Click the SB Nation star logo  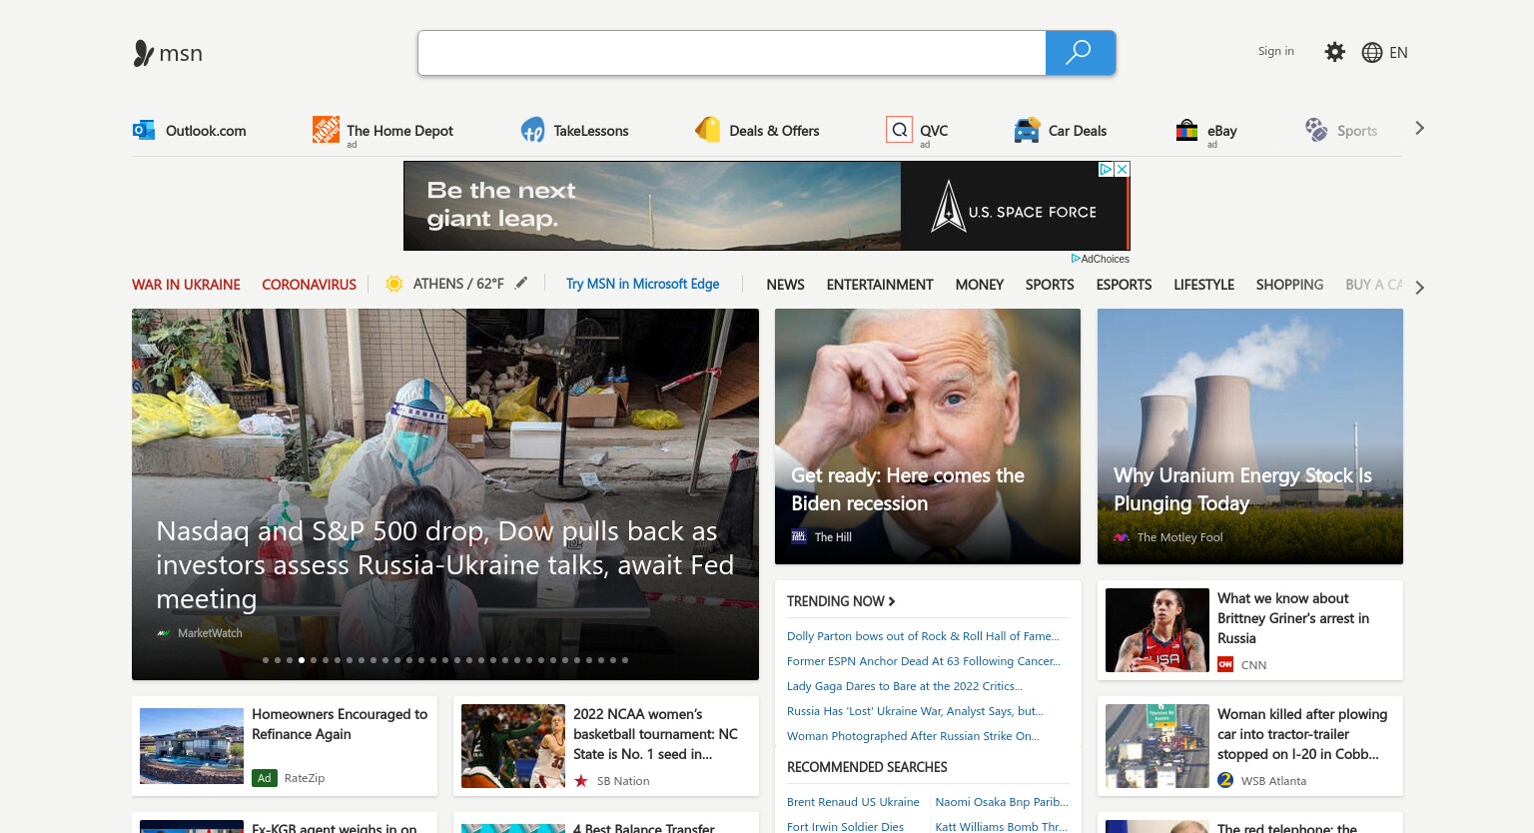[581, 780]
